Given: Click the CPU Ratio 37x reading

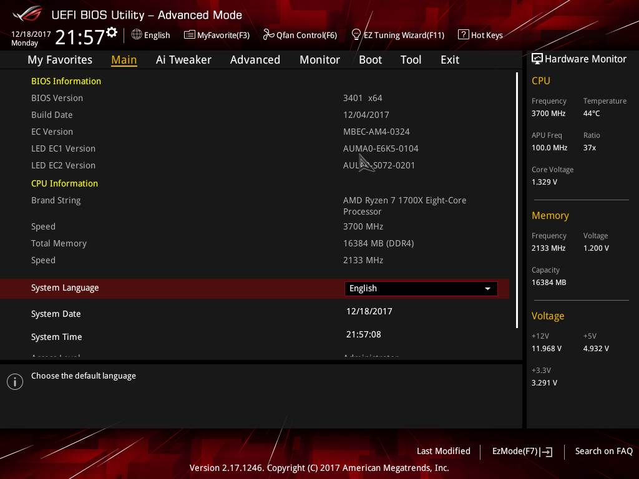Looking at the screenshot, I should (x=590, y=148).
